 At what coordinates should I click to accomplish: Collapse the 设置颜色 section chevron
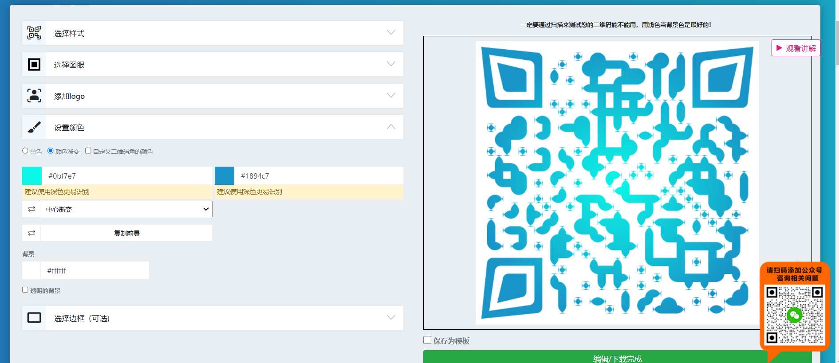[x=391, y=127]
